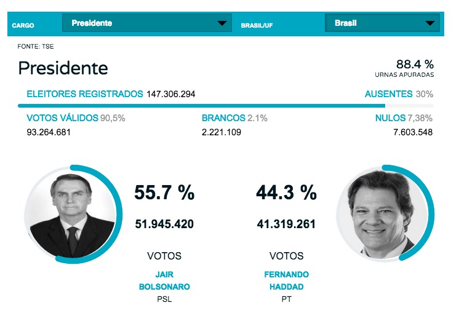Click the PSL party label
This screenshot has width=459, height=321.
pos(164,300)
